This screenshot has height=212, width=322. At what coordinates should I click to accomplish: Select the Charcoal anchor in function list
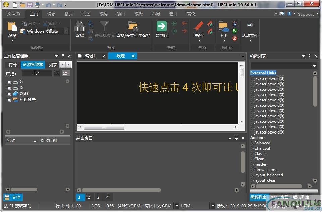click(x=262, y=148)
